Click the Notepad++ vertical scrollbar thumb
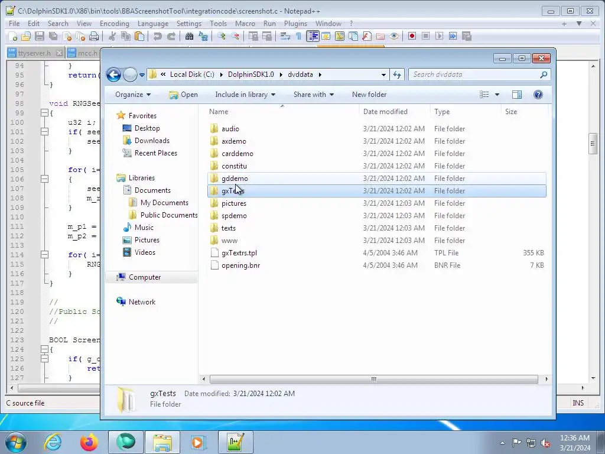 click(593, 144)
